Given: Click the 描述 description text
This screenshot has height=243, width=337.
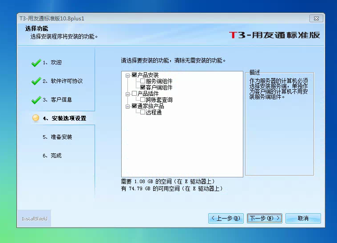Looking at the screenshot, I should coord(278,88).
